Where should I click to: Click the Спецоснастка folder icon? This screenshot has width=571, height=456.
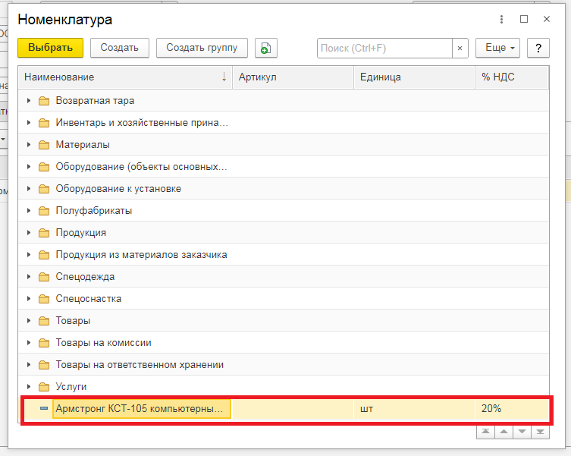click(x=44, y=299)
